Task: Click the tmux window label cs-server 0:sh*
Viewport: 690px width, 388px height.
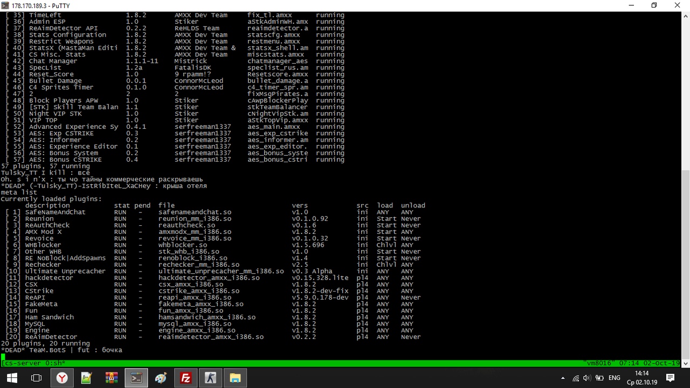Action: click(x=33, y=363)
